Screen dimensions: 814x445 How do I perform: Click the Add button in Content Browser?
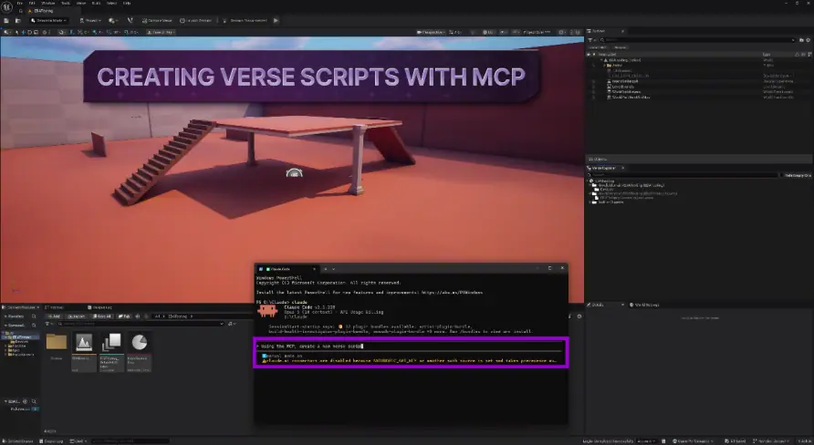point(54,316)
